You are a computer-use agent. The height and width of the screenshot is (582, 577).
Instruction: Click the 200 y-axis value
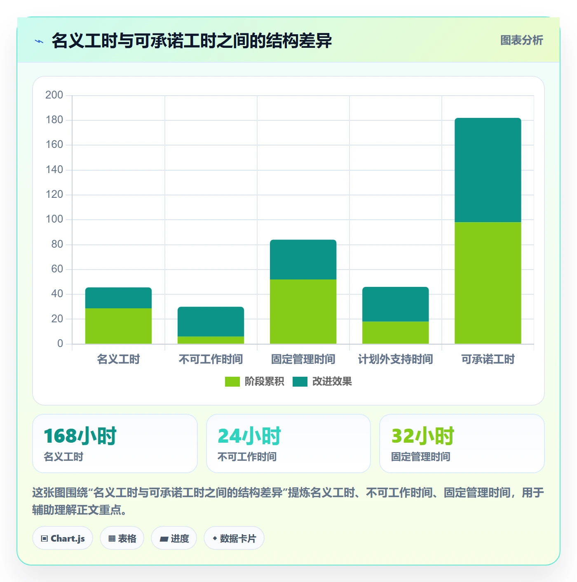pos(54,95)
